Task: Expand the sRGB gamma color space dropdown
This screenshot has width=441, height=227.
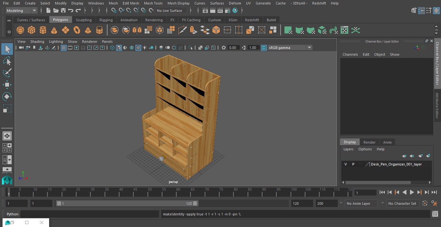Action: tap(290, 48)
